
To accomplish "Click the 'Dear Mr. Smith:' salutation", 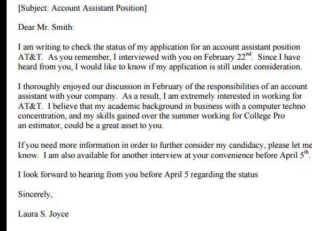I will click(x=46, y=27).
